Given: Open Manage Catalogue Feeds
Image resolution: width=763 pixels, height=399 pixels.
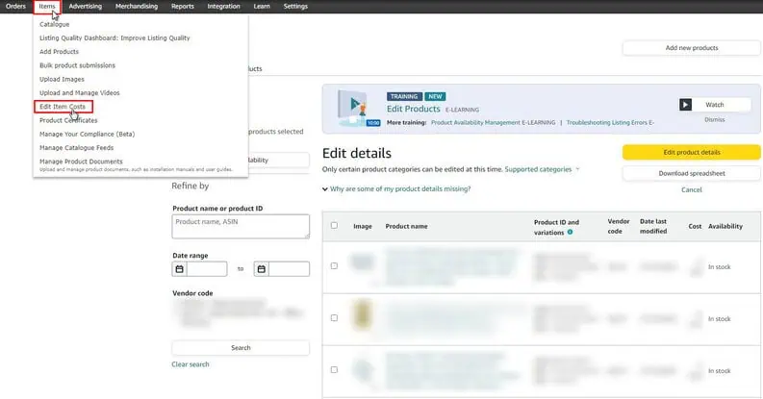Looking at the screenshot, I should click(76, 148).
